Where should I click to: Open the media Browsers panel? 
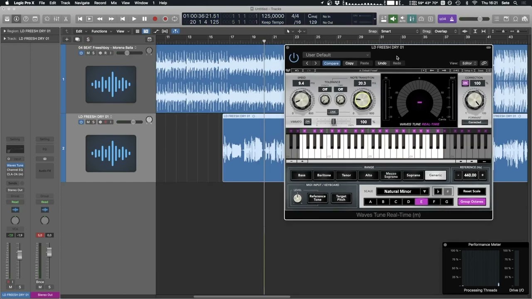coord(525,19)
